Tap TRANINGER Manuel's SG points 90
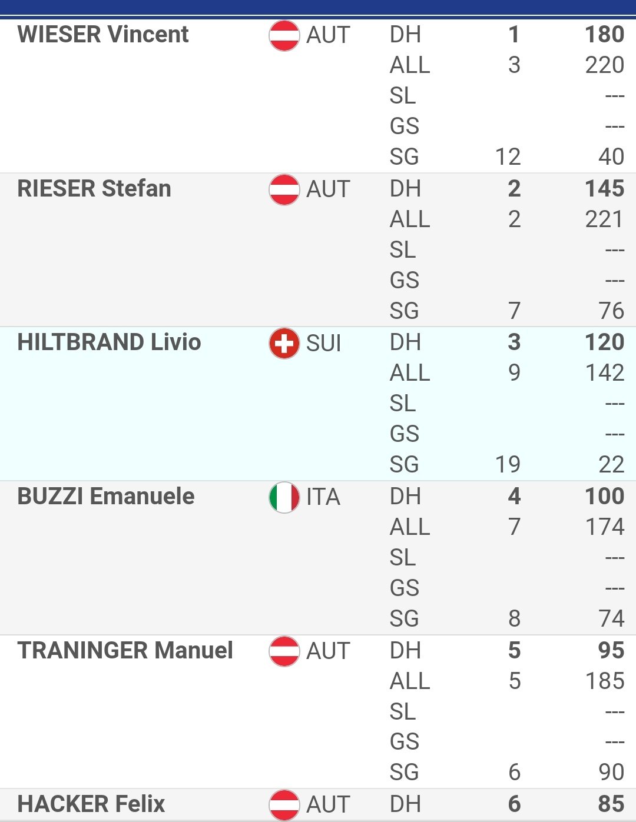Viewport: 636px width, 822px height. (x=611, y=772)
